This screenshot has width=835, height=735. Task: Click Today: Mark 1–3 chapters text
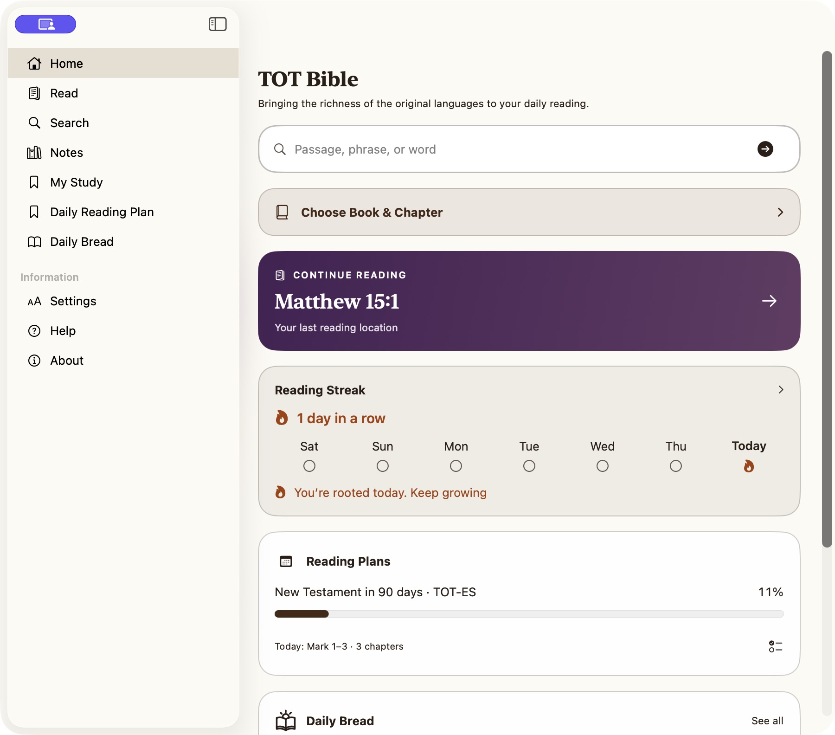click(x=339, y=646)
